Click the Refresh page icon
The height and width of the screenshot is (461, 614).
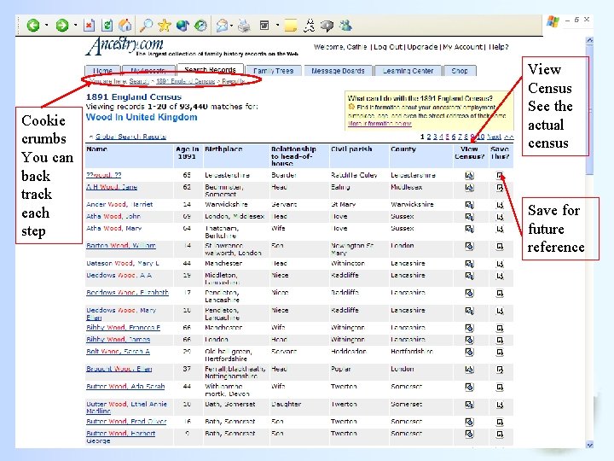pyautogui.click(x=107, y=26)
